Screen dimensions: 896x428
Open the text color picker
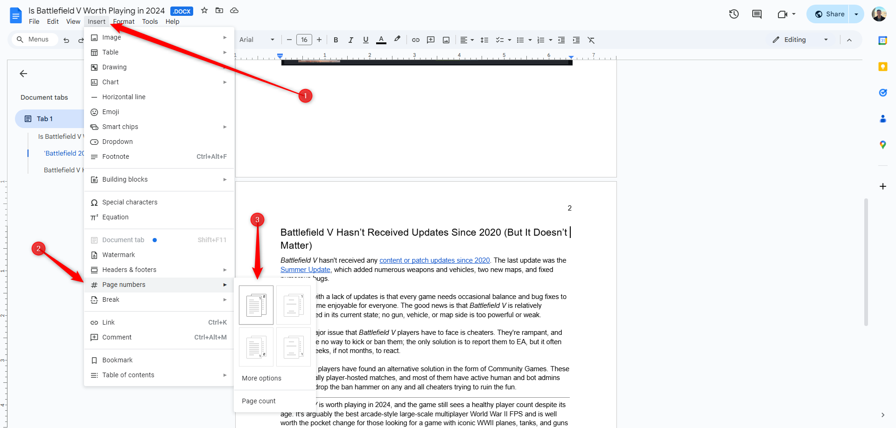click(x=381, y=40)
